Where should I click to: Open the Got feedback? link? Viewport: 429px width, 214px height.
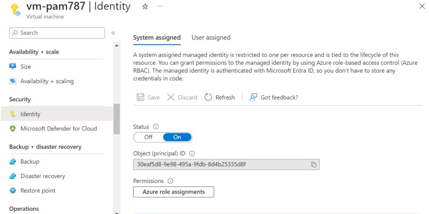tap(273, 97)
